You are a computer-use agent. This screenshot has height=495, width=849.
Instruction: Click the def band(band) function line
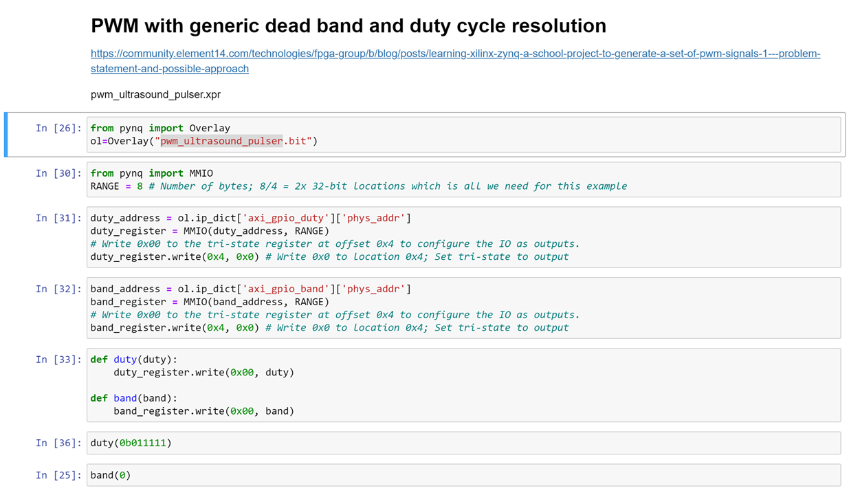click(133, 398)
